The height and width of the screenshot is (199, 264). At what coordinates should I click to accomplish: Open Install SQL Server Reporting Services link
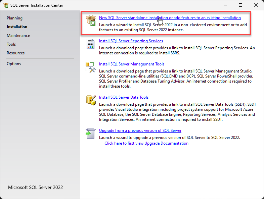131,41
